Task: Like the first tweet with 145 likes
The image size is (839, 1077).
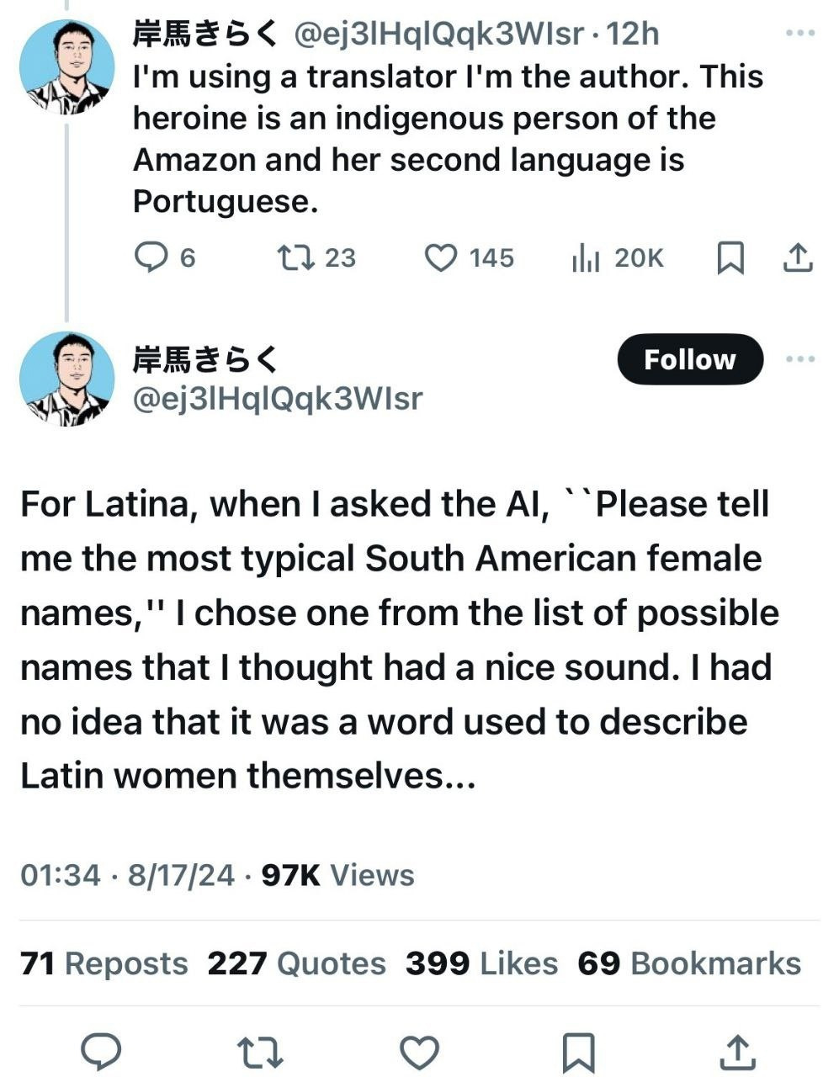Action: click(x=440, y=257)
